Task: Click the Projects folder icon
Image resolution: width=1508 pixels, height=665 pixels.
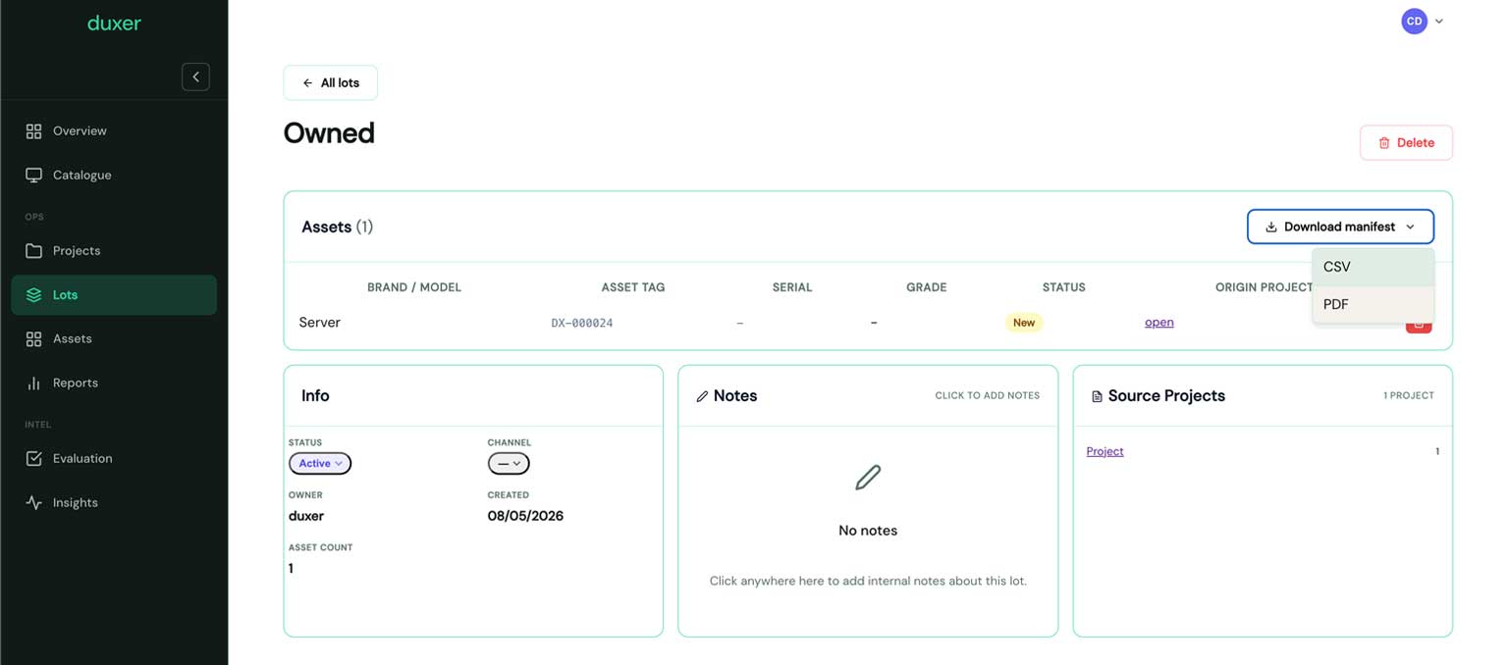Action: [x=33, y=250]
